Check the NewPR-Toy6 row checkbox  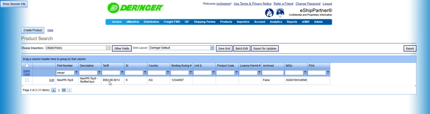(x=27, y=80)
